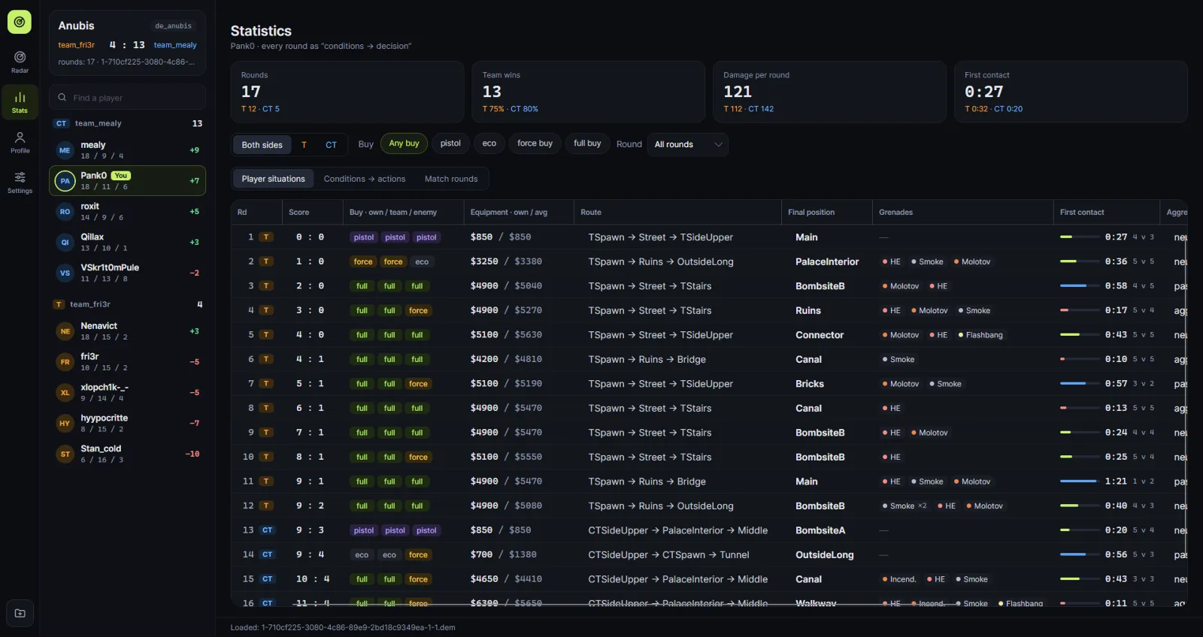The height and width of the screenshot is (637, 1203).
Task: Click the Team wins stat card
Action: (588, 92)
